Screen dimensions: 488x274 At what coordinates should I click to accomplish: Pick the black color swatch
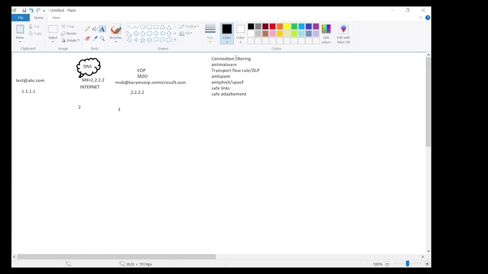point(251,27)
